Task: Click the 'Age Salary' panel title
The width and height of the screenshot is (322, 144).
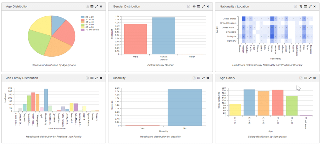Action: [227, 78]
